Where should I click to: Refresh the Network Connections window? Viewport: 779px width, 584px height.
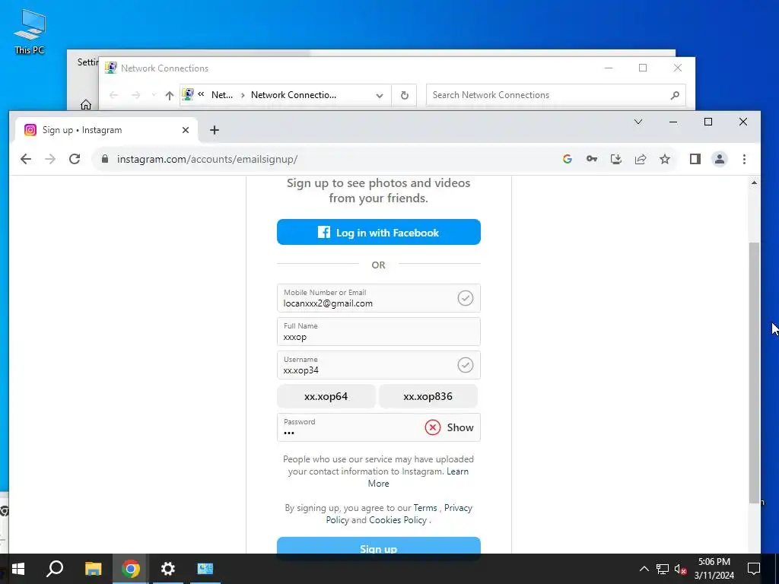(405, 95)
